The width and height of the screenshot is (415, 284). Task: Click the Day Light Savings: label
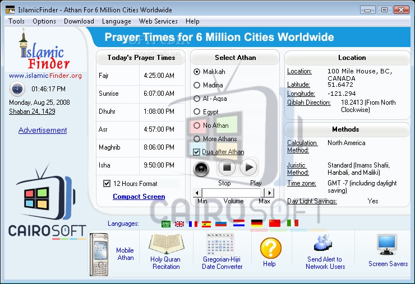pos(312,201)
